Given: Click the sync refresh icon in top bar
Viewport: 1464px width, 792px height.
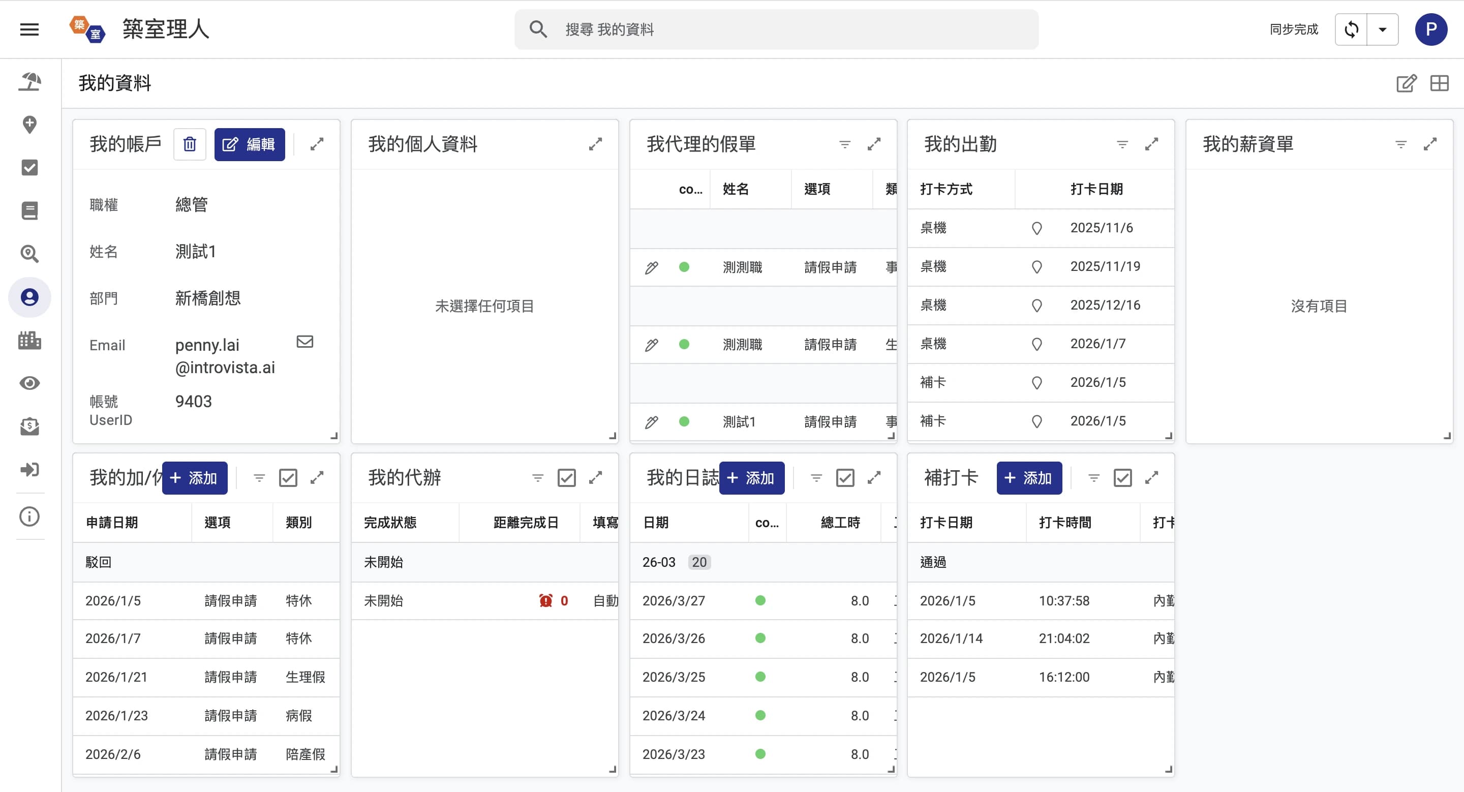Looking at the screenshot, I should tap(1351, 29).
